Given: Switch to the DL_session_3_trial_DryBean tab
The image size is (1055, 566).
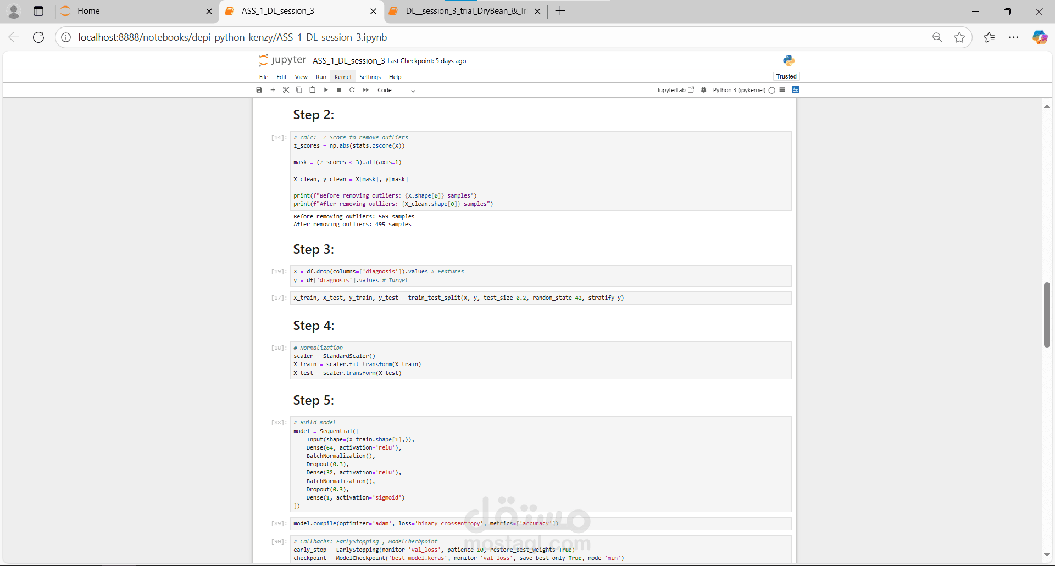Looking at the screenshot, I should 465,11.
